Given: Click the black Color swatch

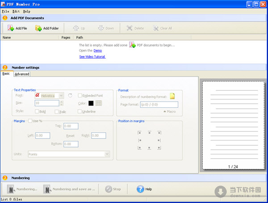Looking at the screenshot, I should click(91, 103).
